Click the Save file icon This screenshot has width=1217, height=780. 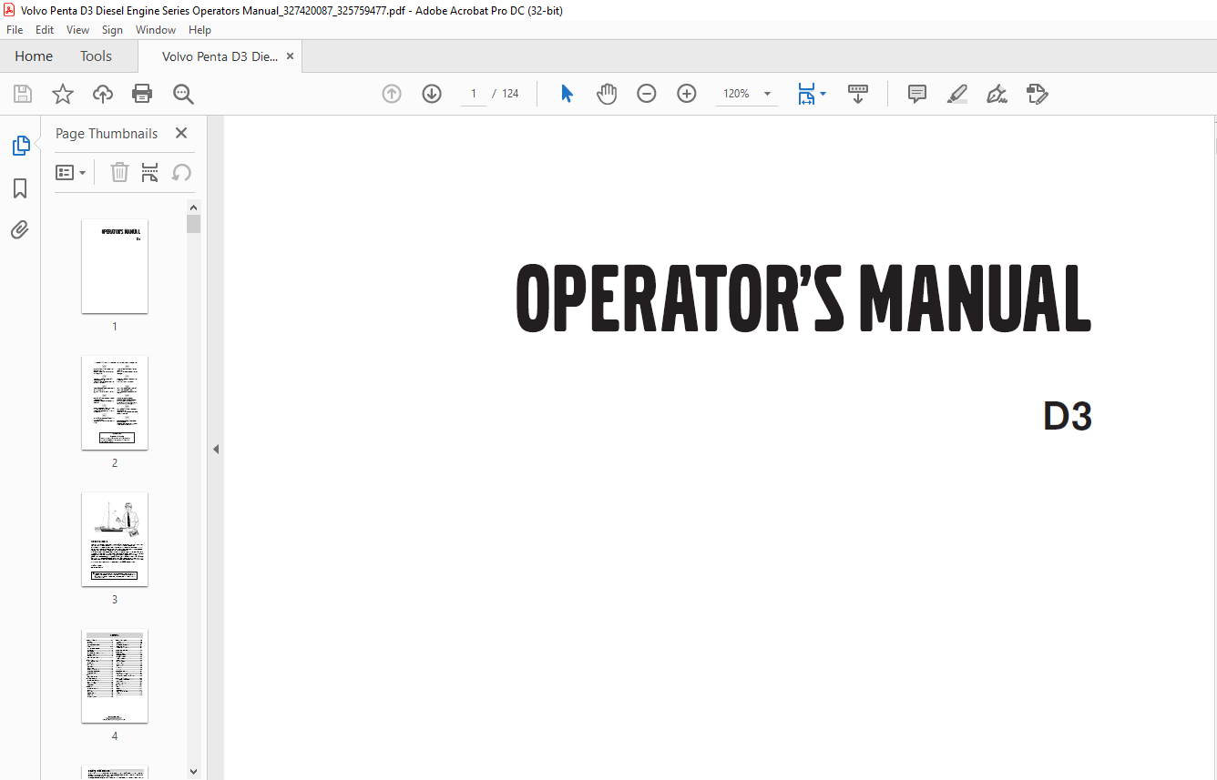[x=23, y=94]
